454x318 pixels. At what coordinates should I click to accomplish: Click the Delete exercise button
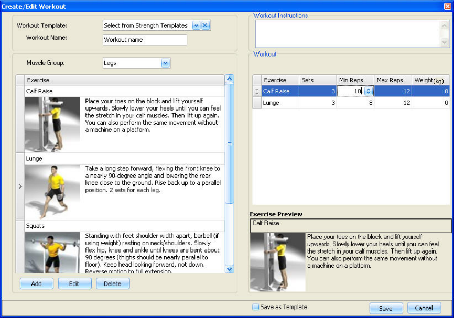pos(113,283)
